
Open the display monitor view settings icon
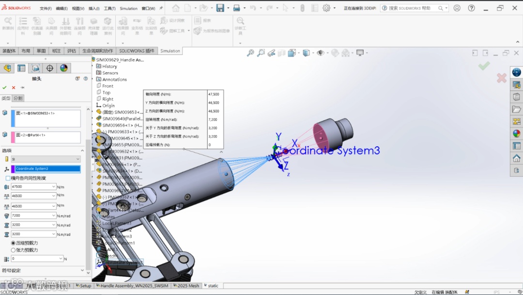(360, 53)
